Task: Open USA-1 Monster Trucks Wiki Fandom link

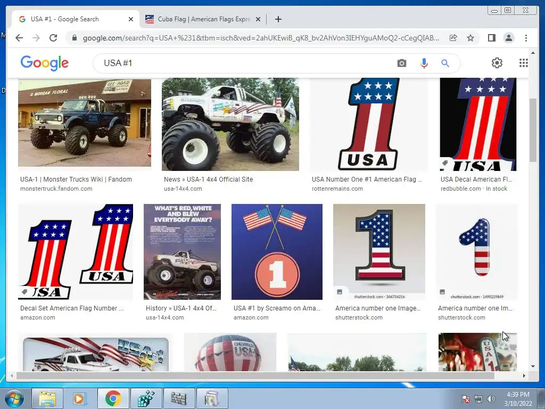Action: tap(76, 179)
